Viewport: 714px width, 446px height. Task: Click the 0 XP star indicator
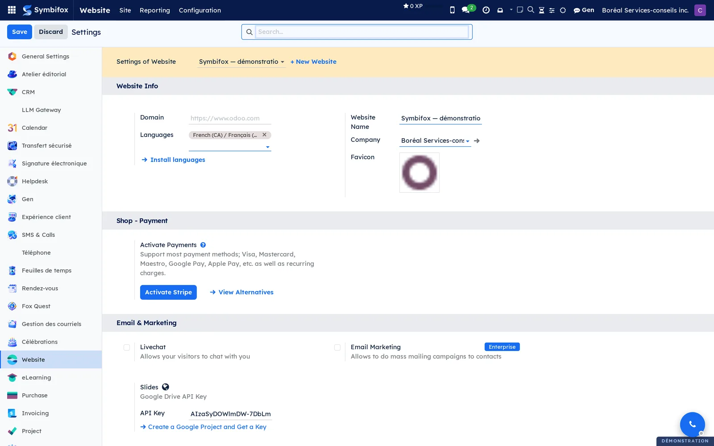[413, 6]
